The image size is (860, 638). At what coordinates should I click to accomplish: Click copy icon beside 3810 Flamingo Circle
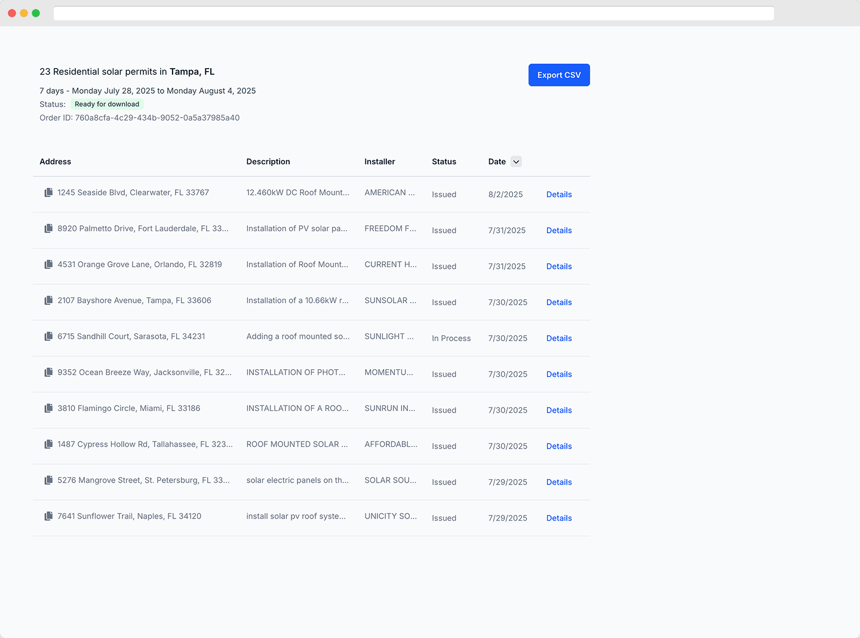(x=48, y=409)
